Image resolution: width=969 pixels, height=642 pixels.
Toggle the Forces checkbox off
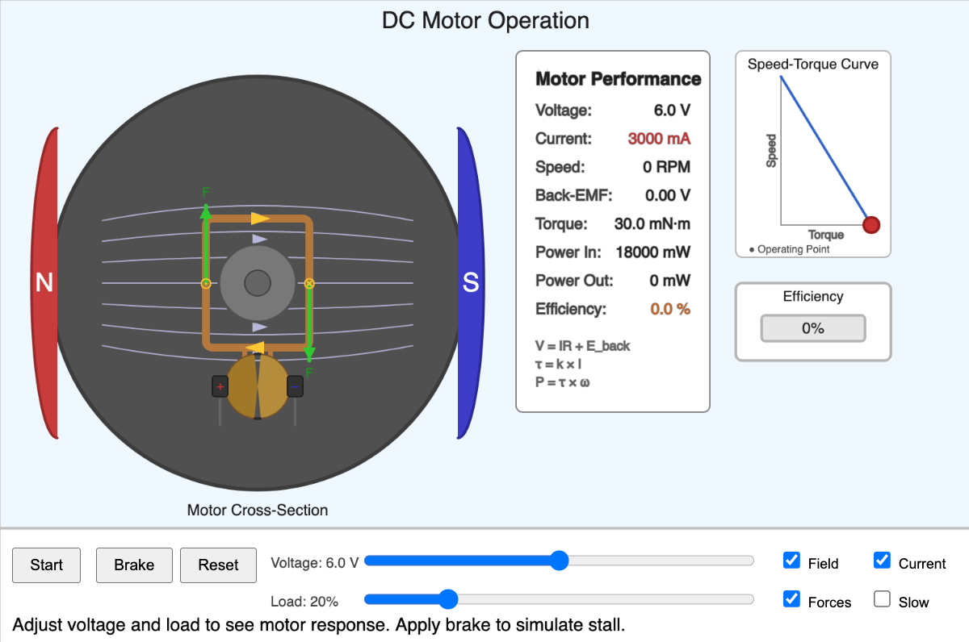pos(791,598)
